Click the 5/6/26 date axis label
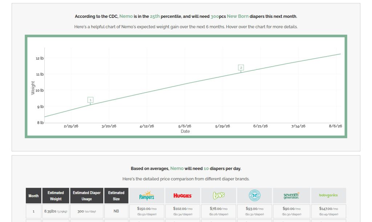 click(185, 126)
